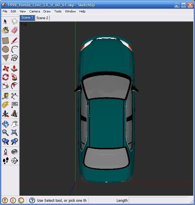Activate the Section Plane tool
This screenshot has width=195, height=205.
pos(14,161)
